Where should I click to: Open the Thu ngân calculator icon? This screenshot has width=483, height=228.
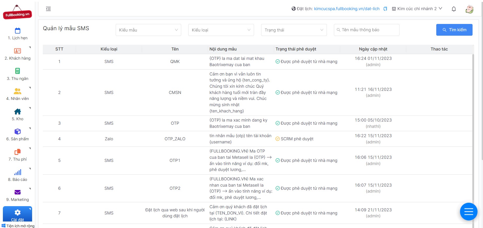[x=17, y=71]
